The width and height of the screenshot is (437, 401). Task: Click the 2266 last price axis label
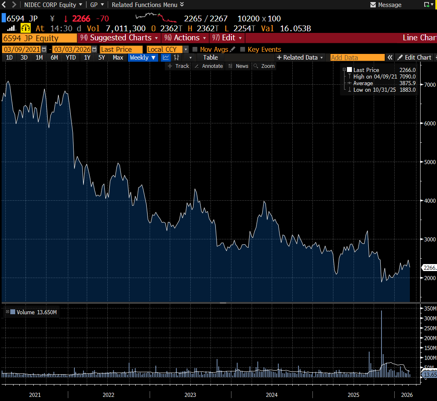tap(430, 268)
